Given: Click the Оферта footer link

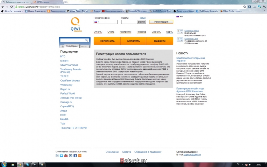Looking at the screenshot, I should (x=126, y=152).
